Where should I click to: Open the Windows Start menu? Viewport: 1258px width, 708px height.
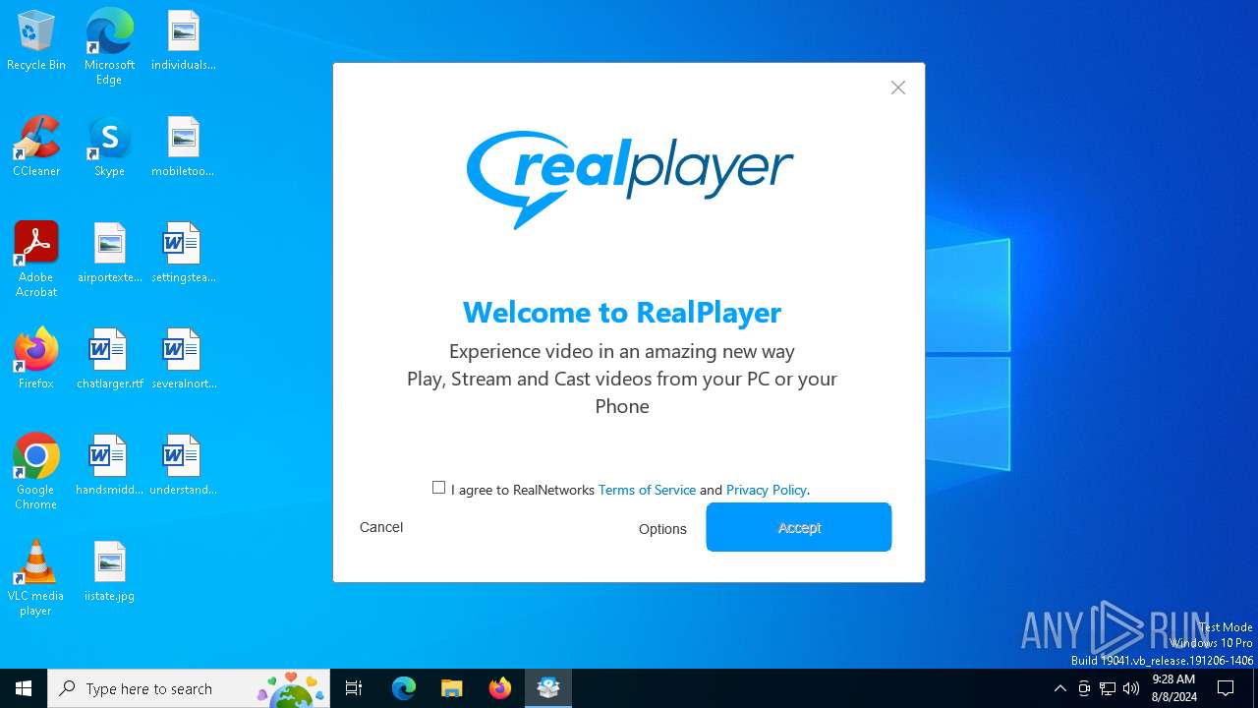point(24,688)
